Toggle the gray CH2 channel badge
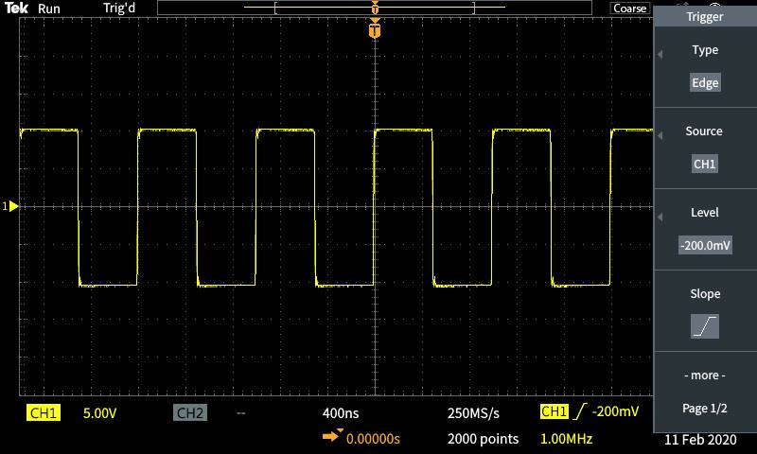757x454 pixels. [190, 413]
